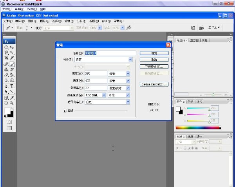Open the width unit dropdown
The width and height of the screenshot is (235, 187).
[x=128, y=74]
